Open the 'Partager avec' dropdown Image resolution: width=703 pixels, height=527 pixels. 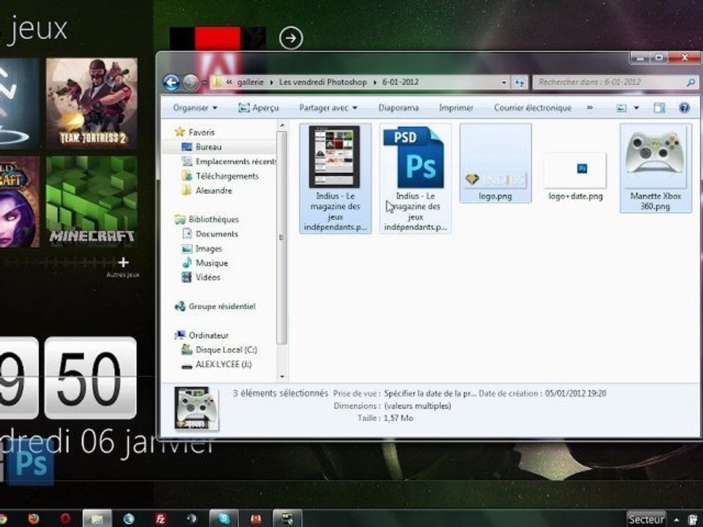(x=328, y=108)
